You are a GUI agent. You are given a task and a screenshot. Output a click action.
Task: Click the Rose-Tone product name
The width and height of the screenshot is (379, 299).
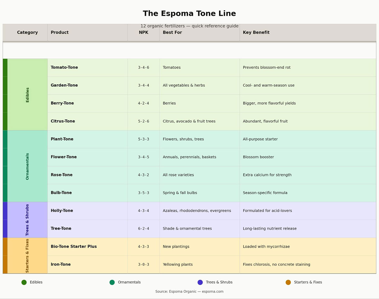pos(61,175)
